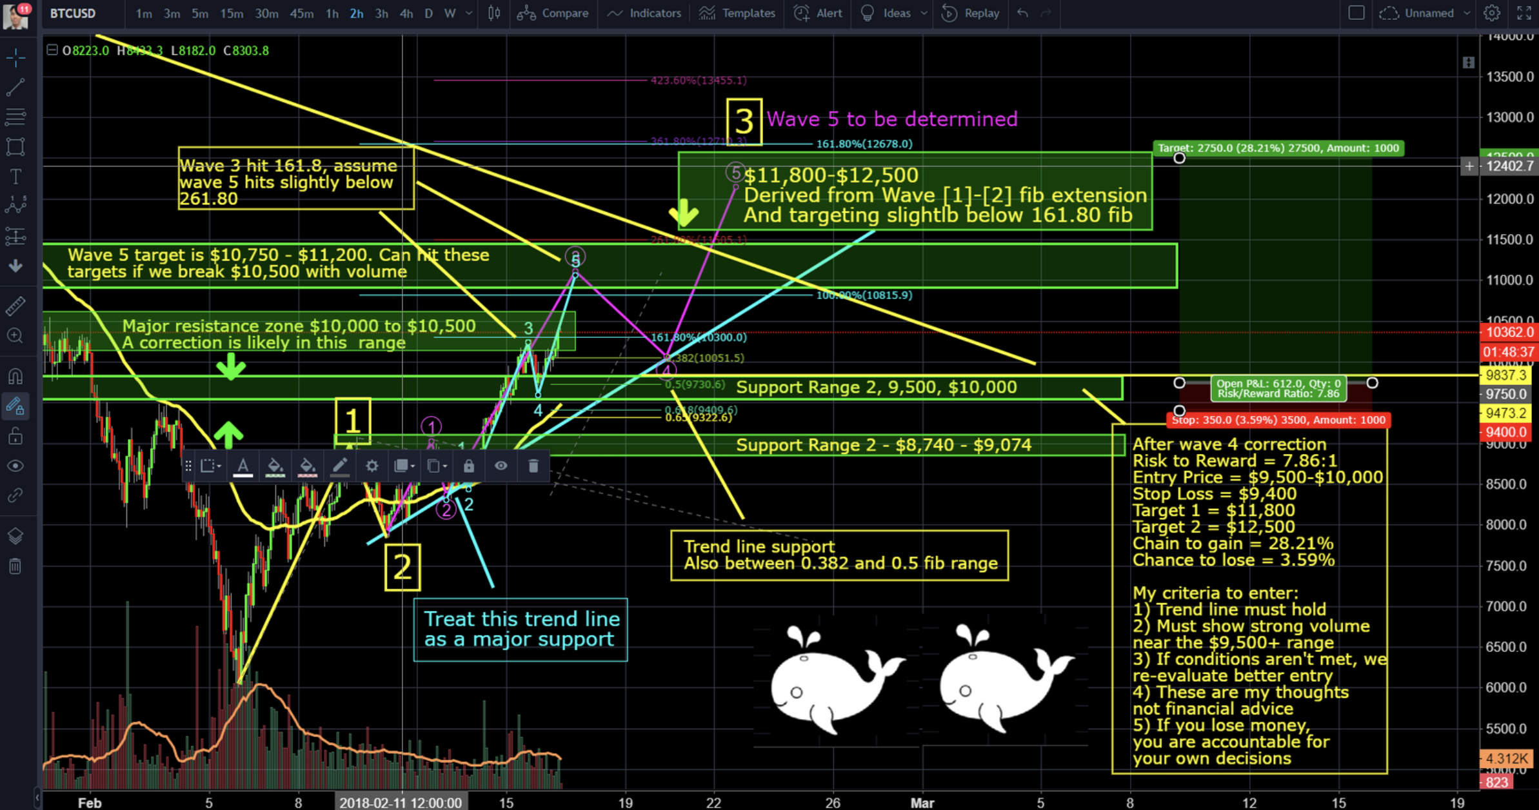Change the pink fill color swatch
1539x810 pixels.
(x=308, y=466)
